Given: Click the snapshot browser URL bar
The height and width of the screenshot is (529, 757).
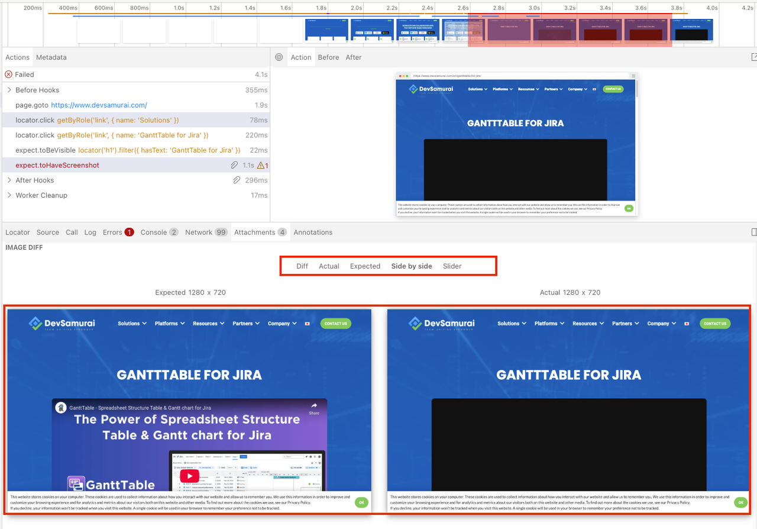Looking at the screenshot, I should point(520,76).
